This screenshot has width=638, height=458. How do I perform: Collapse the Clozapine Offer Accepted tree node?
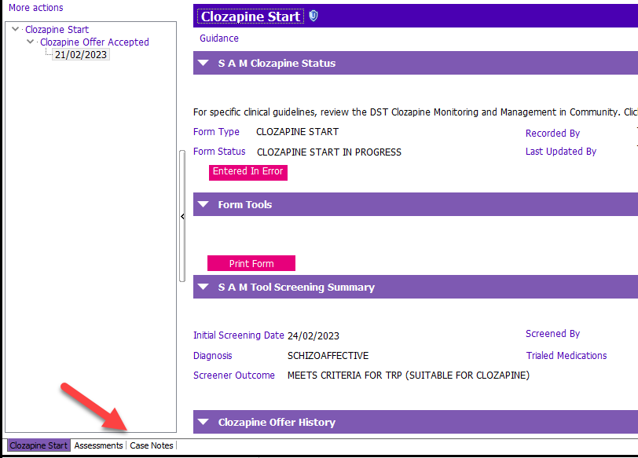pyautogui.click(x=30, y=42)
